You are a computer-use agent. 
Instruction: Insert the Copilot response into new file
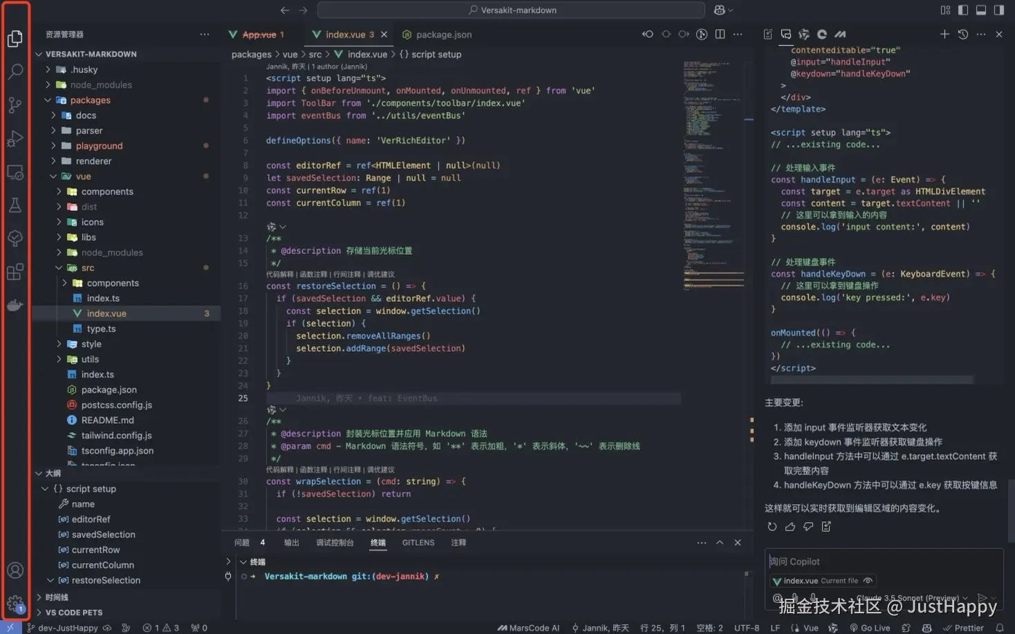point(826,527)
